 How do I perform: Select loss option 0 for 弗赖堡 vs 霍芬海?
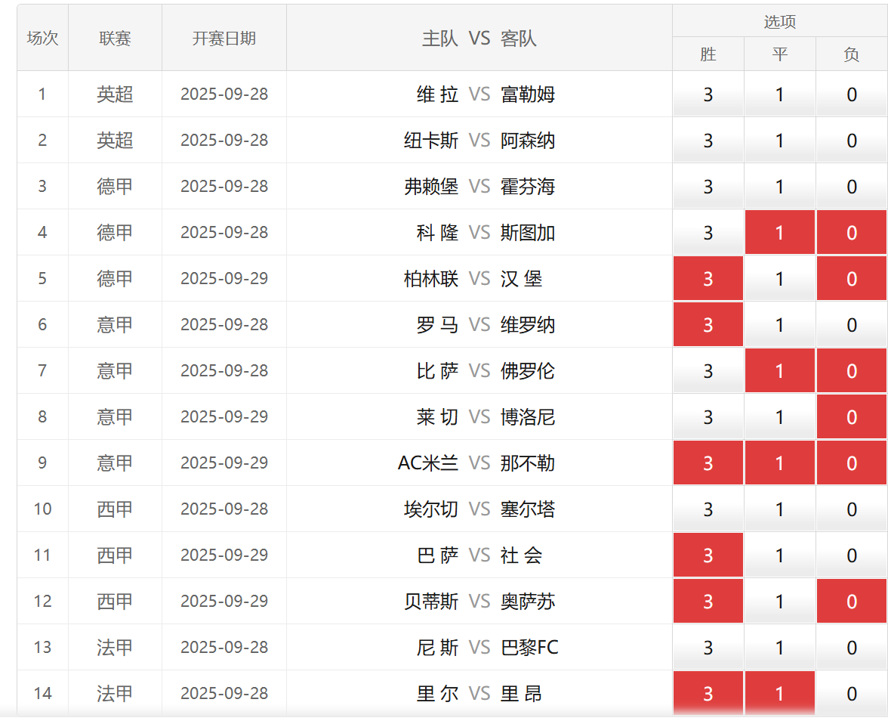(851, 187)
